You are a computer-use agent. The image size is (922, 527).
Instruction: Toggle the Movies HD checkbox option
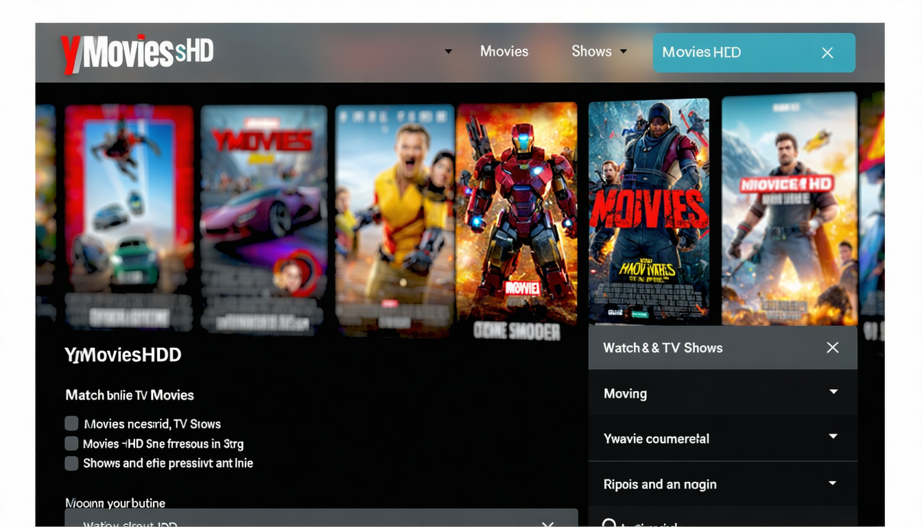(x=71, y=443)
